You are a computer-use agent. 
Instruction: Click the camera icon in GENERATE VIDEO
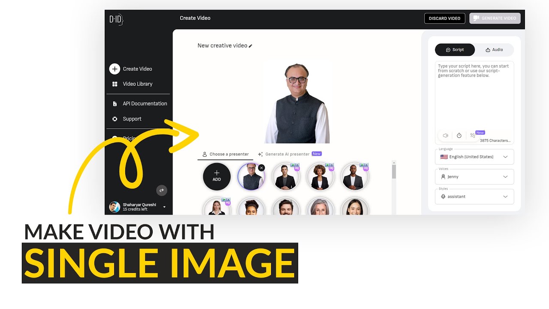pos(476,18)
